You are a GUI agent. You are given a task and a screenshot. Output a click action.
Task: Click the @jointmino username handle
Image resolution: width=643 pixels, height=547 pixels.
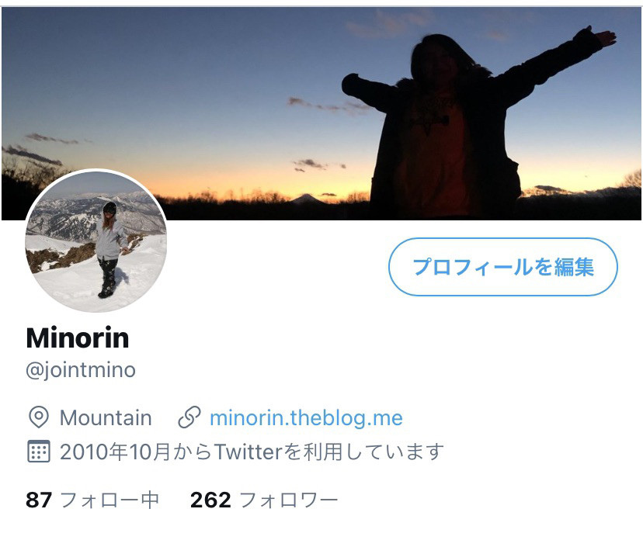point(81,370)
